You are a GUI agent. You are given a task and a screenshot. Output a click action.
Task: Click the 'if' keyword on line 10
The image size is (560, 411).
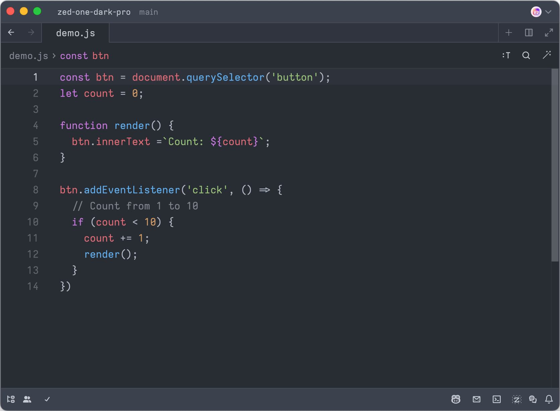(78, 222)
